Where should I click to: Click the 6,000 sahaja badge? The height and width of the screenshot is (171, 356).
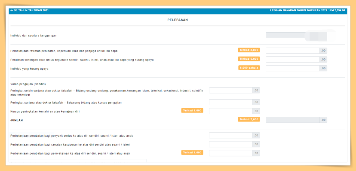click(249, 67)
